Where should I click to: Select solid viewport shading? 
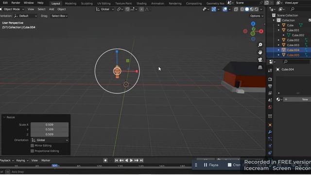coord(247,9)
